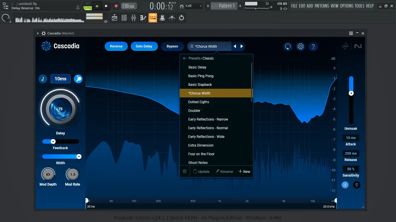The width and height of the screenshot is (396, 222).
Task: Go back with Presets arrow in preset browser
Action: click(x=185, y=58)
